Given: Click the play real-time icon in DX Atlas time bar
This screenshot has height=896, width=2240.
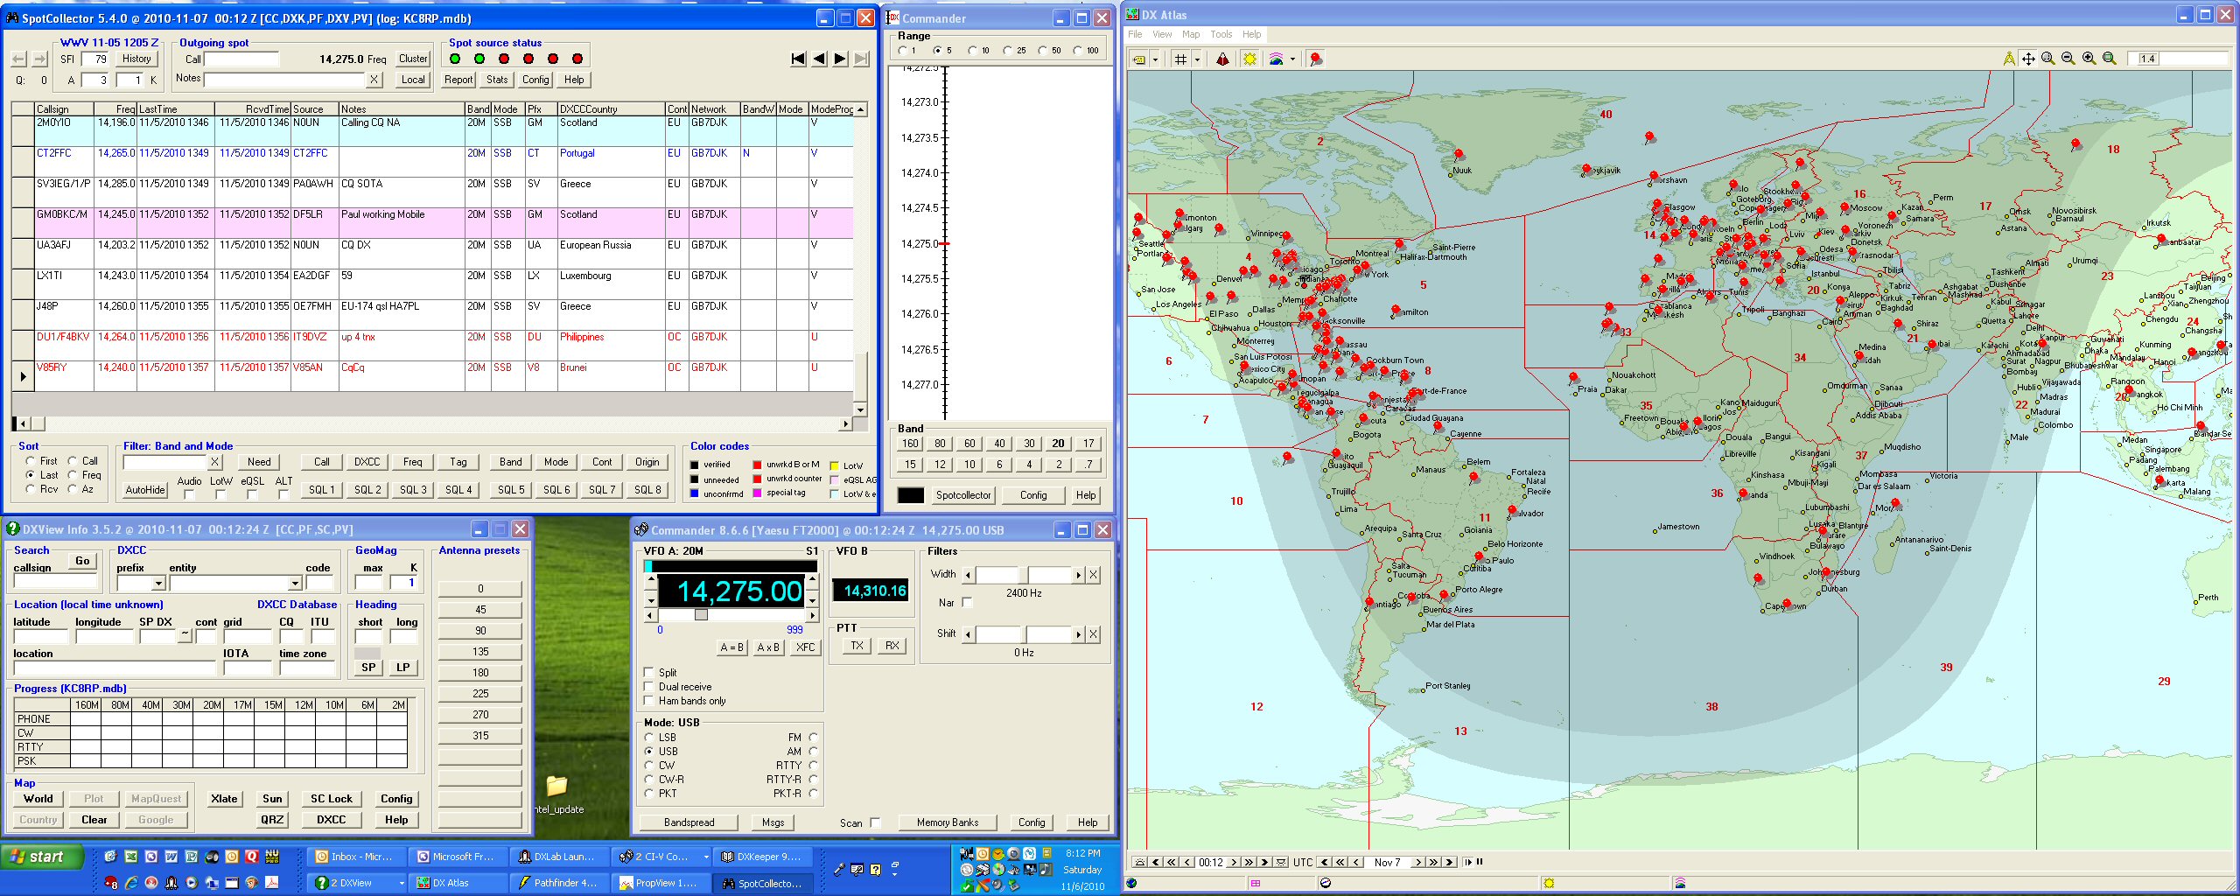Looking at the screenshot, I should [x=1468, y=862].
